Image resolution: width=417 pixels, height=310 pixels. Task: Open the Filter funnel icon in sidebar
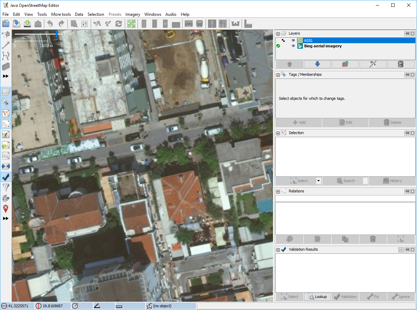point(6,187)
